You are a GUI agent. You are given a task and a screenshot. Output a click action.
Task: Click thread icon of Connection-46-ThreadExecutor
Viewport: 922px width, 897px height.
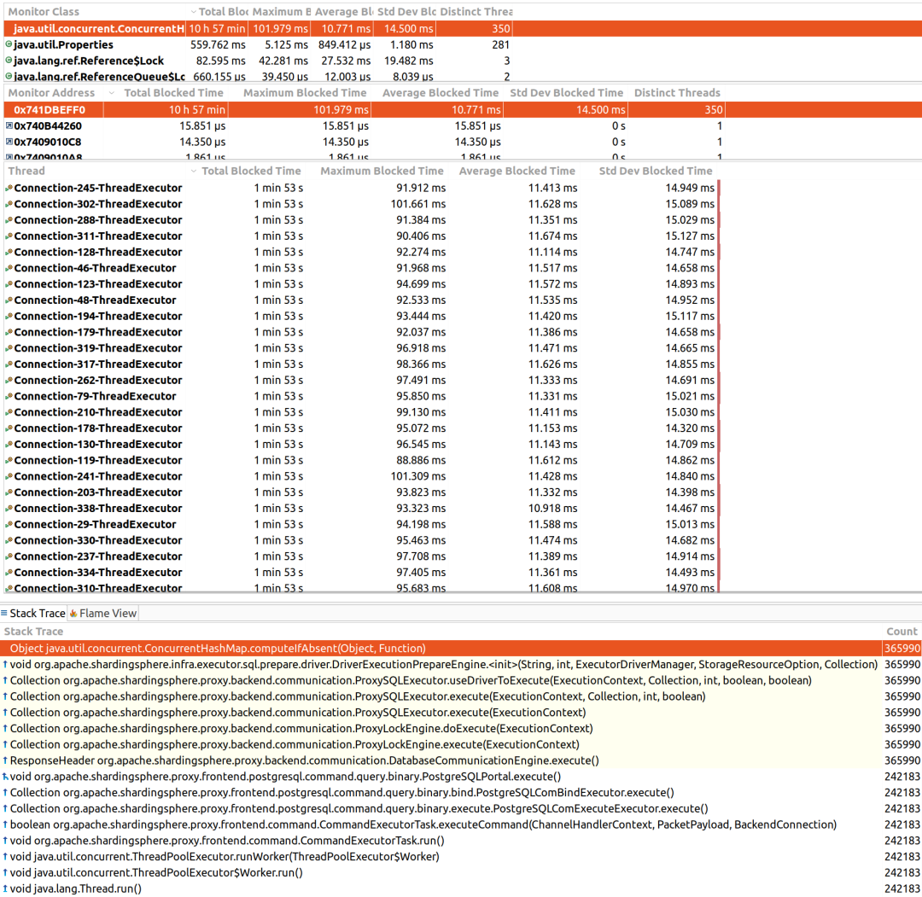coord(9,268)
